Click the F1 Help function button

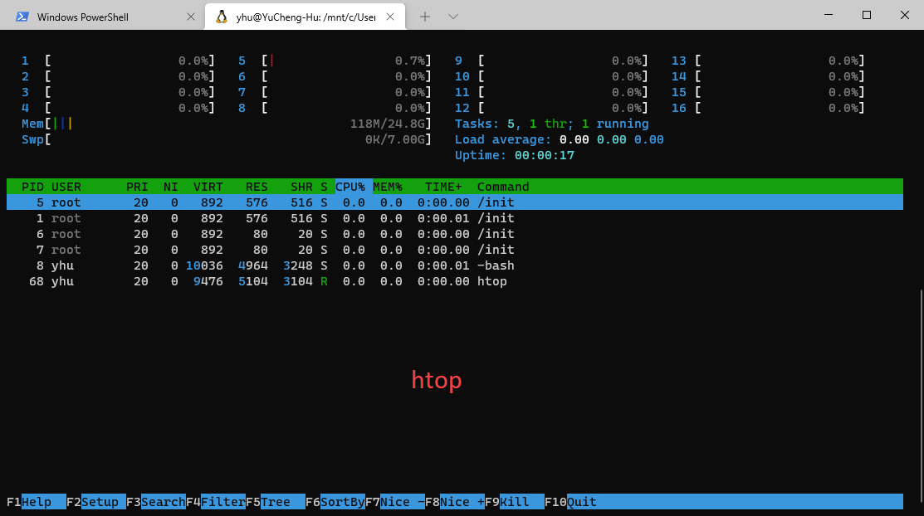click(36, 502)
